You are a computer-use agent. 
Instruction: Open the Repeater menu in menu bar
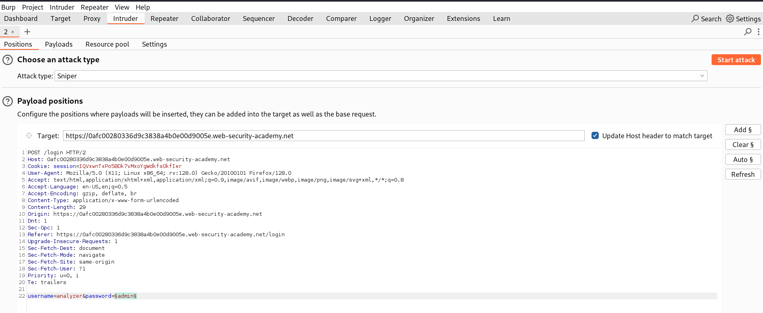pyautogui.click(x=94, y=7)
